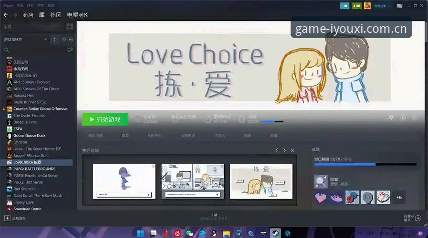Select Run Sheldon in library
The image size is (428, 238).
[x=24, y=189]
